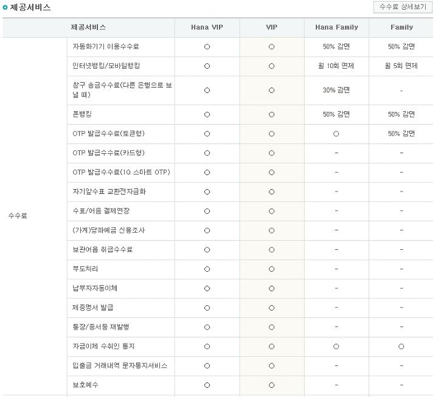Select the 보호예수 row label
This screenshot has width=438, height=397.
(85, 385)
